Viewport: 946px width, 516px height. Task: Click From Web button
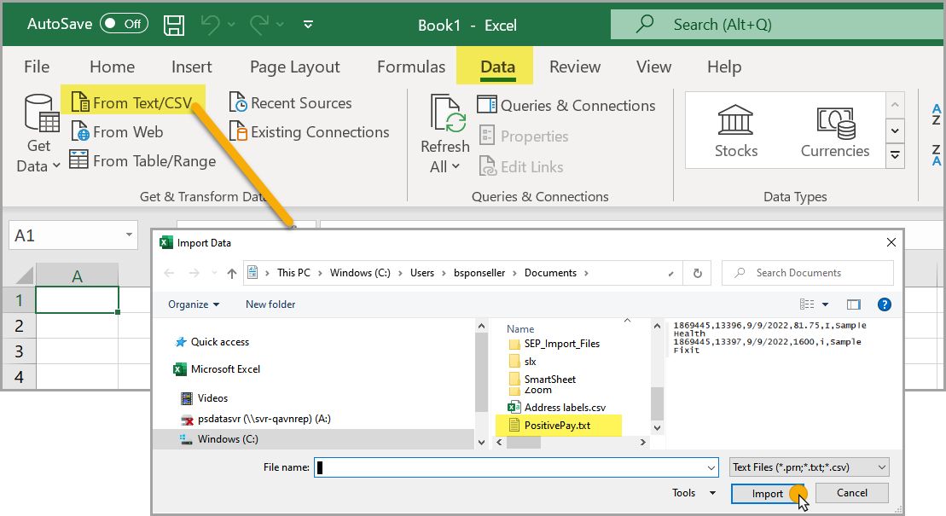pyautogui.click(x=118, y=131)
